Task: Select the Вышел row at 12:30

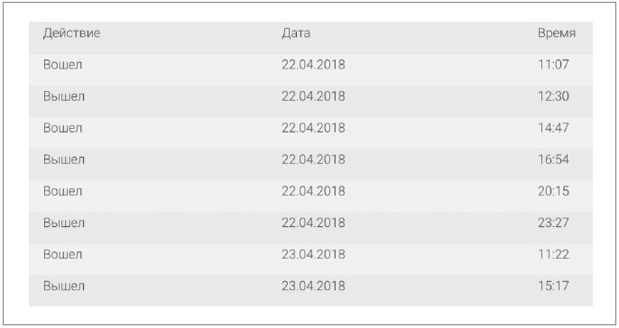Action: pyautogui.click(x=310, y=101)
